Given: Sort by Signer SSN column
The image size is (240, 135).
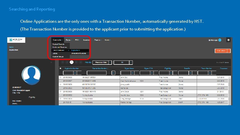Looking at the screenshot, I should click(x=148, y=68).
